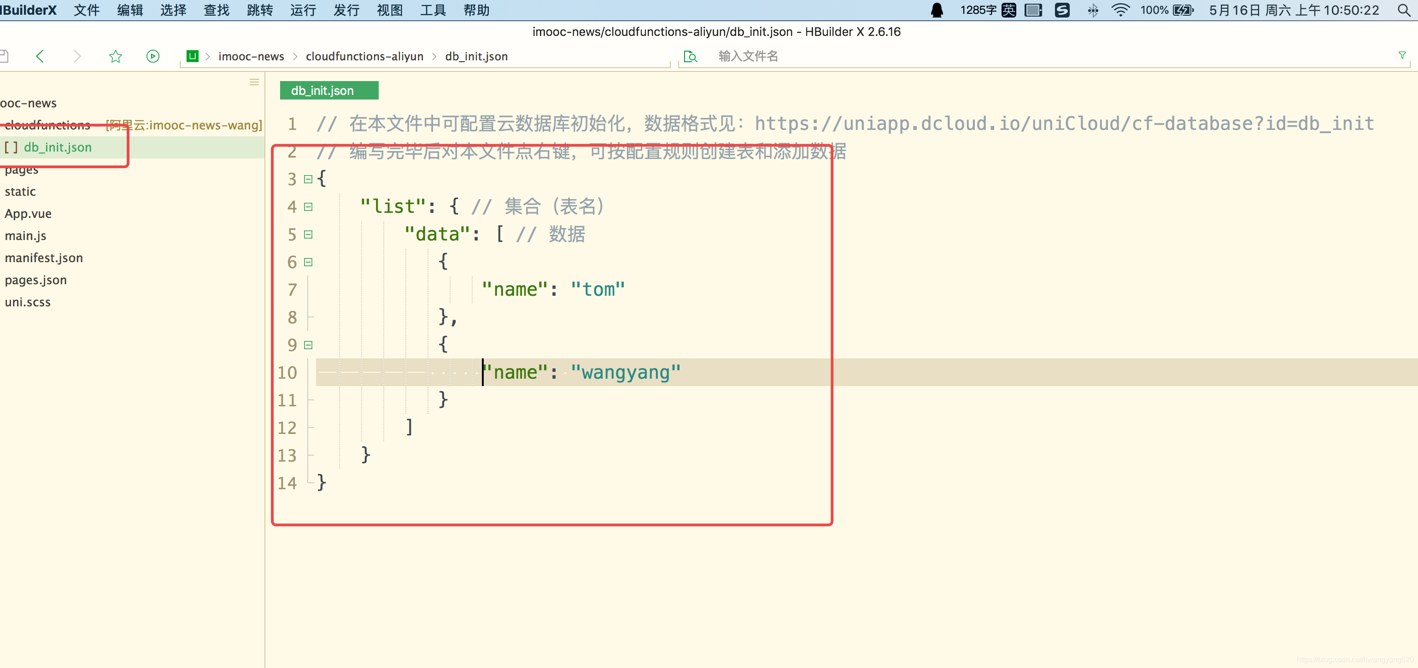
Task: Open the 查找 menu
Action: [217, 11]
